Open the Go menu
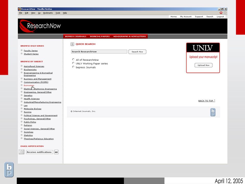Image resolution: width=245 pixels, height=184 pixels. coord(39,13)
